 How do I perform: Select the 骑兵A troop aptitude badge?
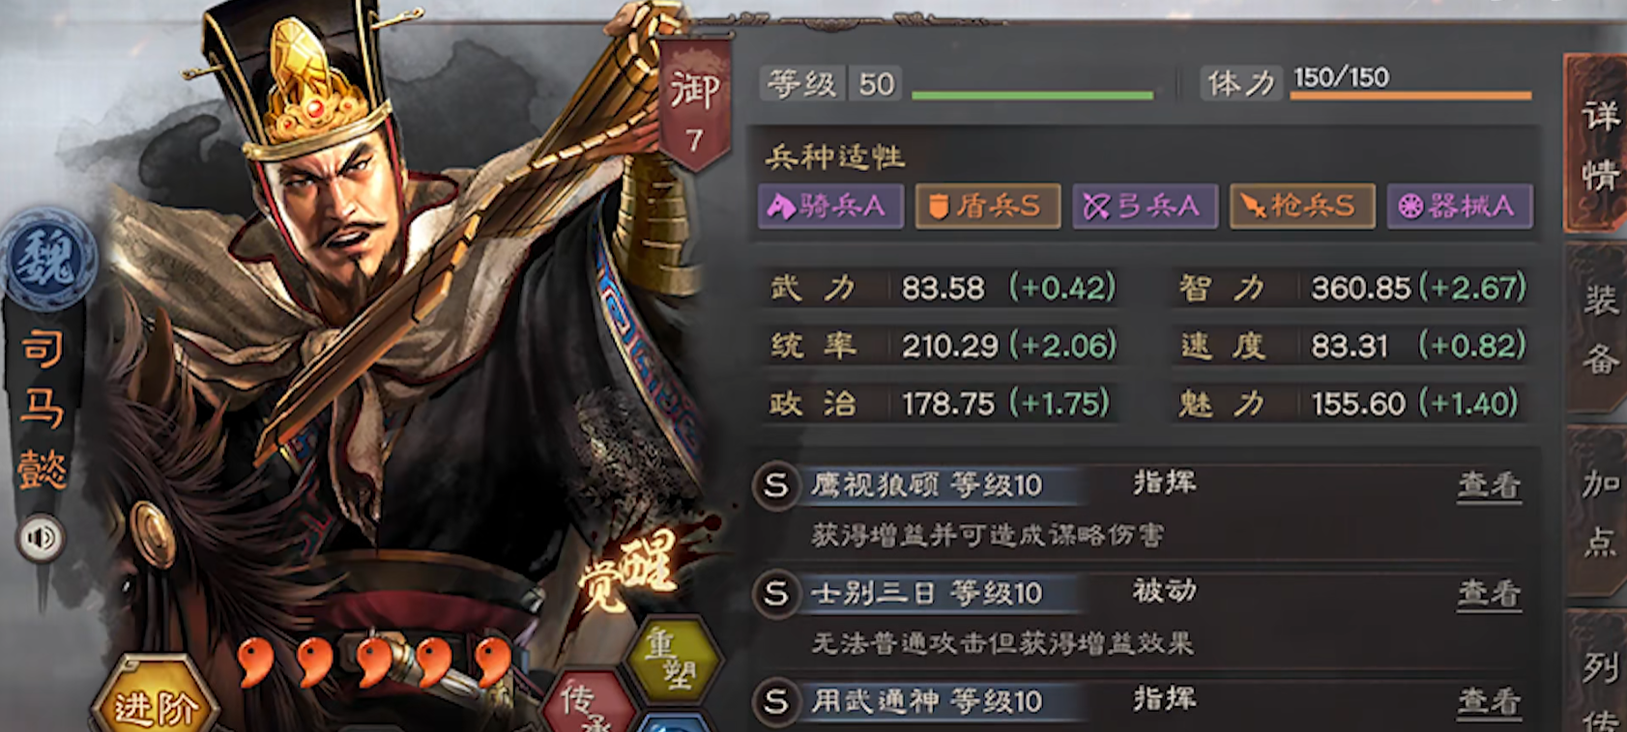click(830, 206)
